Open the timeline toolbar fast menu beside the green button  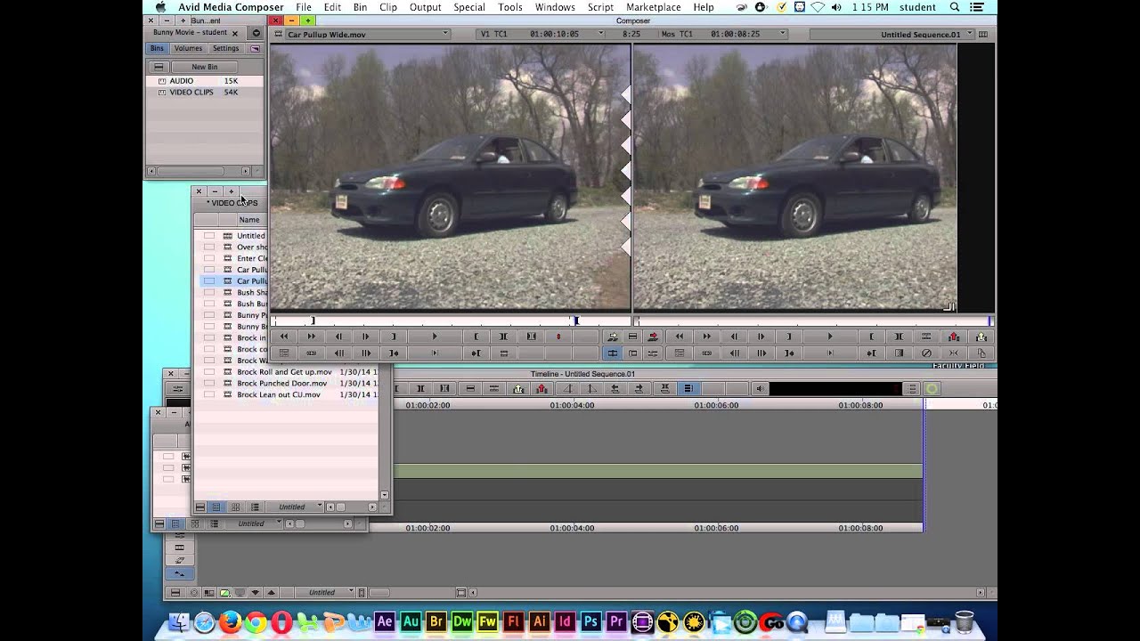(x=911, y=389)
